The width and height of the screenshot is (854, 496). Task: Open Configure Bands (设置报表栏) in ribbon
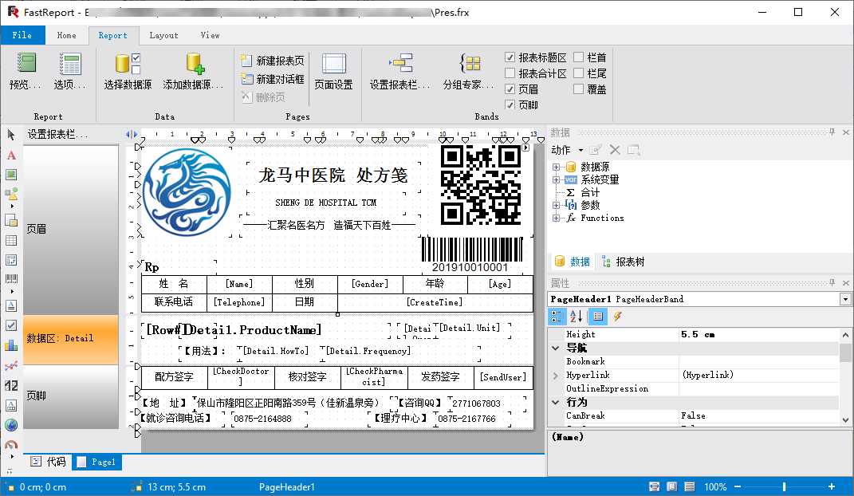399,71
